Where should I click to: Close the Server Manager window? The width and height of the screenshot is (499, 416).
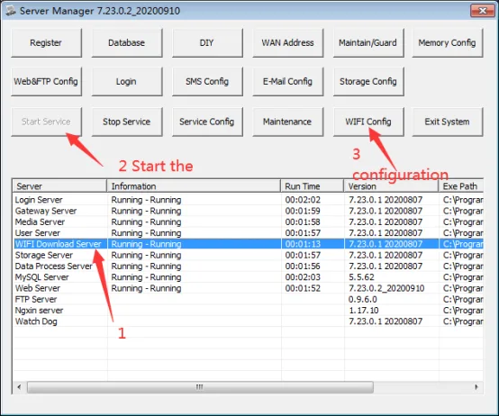(x=482, y=11)
